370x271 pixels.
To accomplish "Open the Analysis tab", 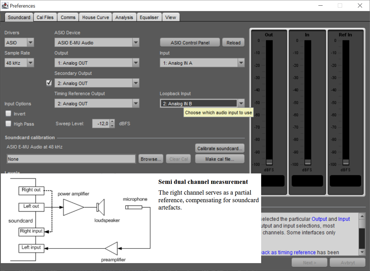I will click(124, 17).
